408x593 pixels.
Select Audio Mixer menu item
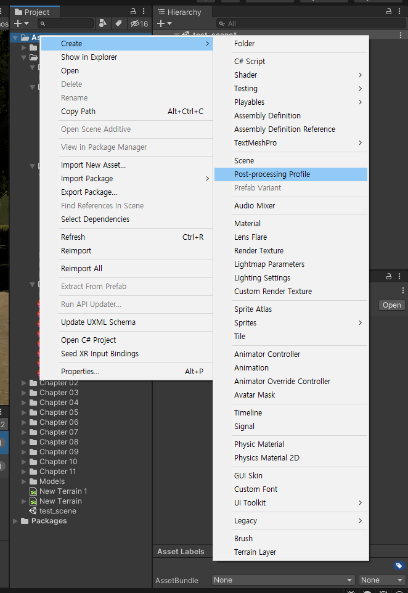point(291,205)
